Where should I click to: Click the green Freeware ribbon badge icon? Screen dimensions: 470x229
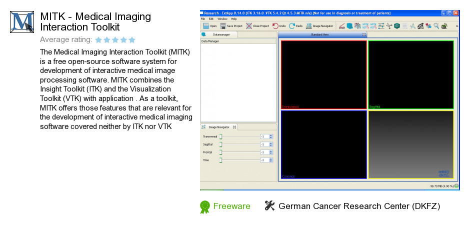click(204, 207)
